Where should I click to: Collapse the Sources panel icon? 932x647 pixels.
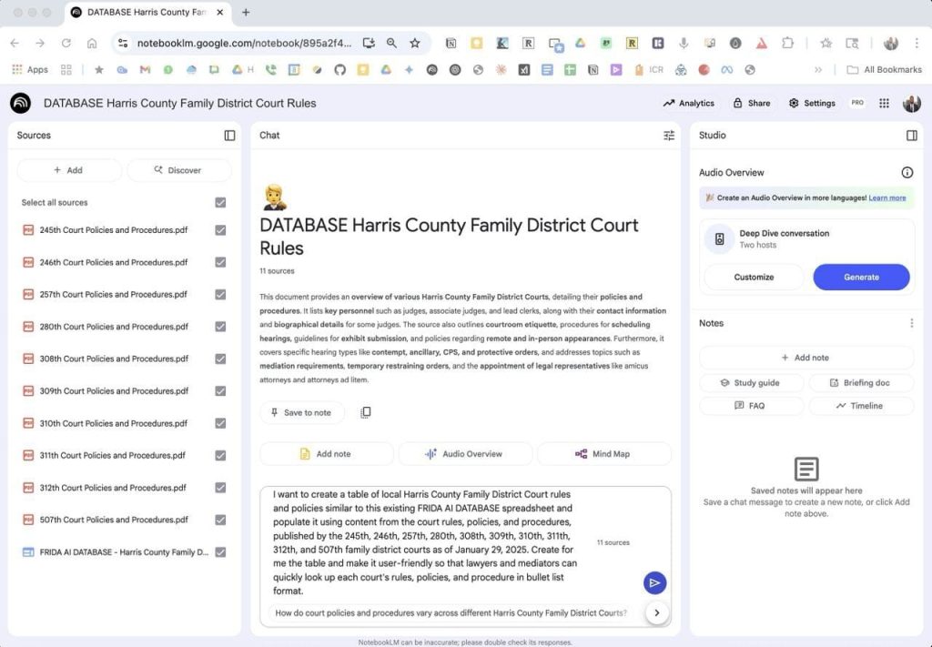229,136
